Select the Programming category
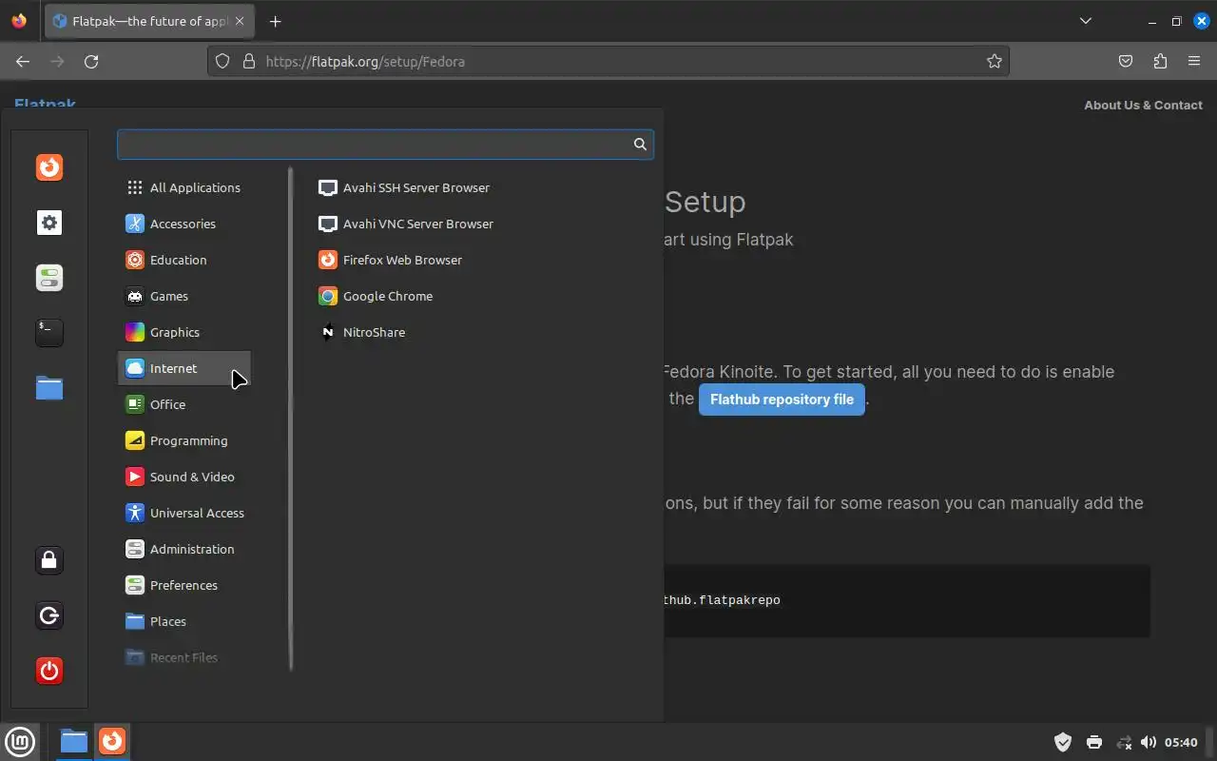Screen dimensions: 1217x761 click(188, 440)
